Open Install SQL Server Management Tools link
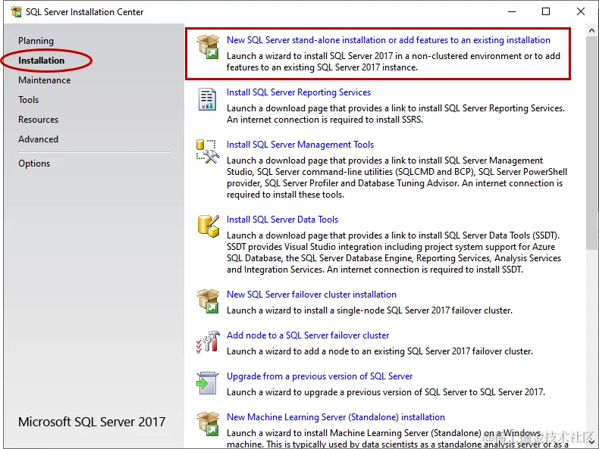The image size is (599, 449). tap(300, 145)
